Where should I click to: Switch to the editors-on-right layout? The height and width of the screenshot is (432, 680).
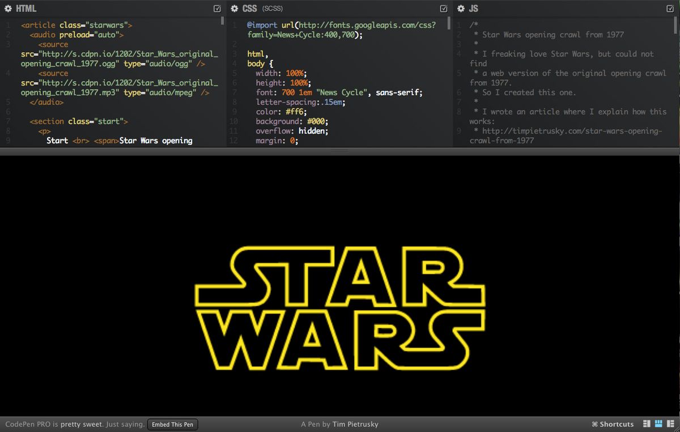coord(670,424)
